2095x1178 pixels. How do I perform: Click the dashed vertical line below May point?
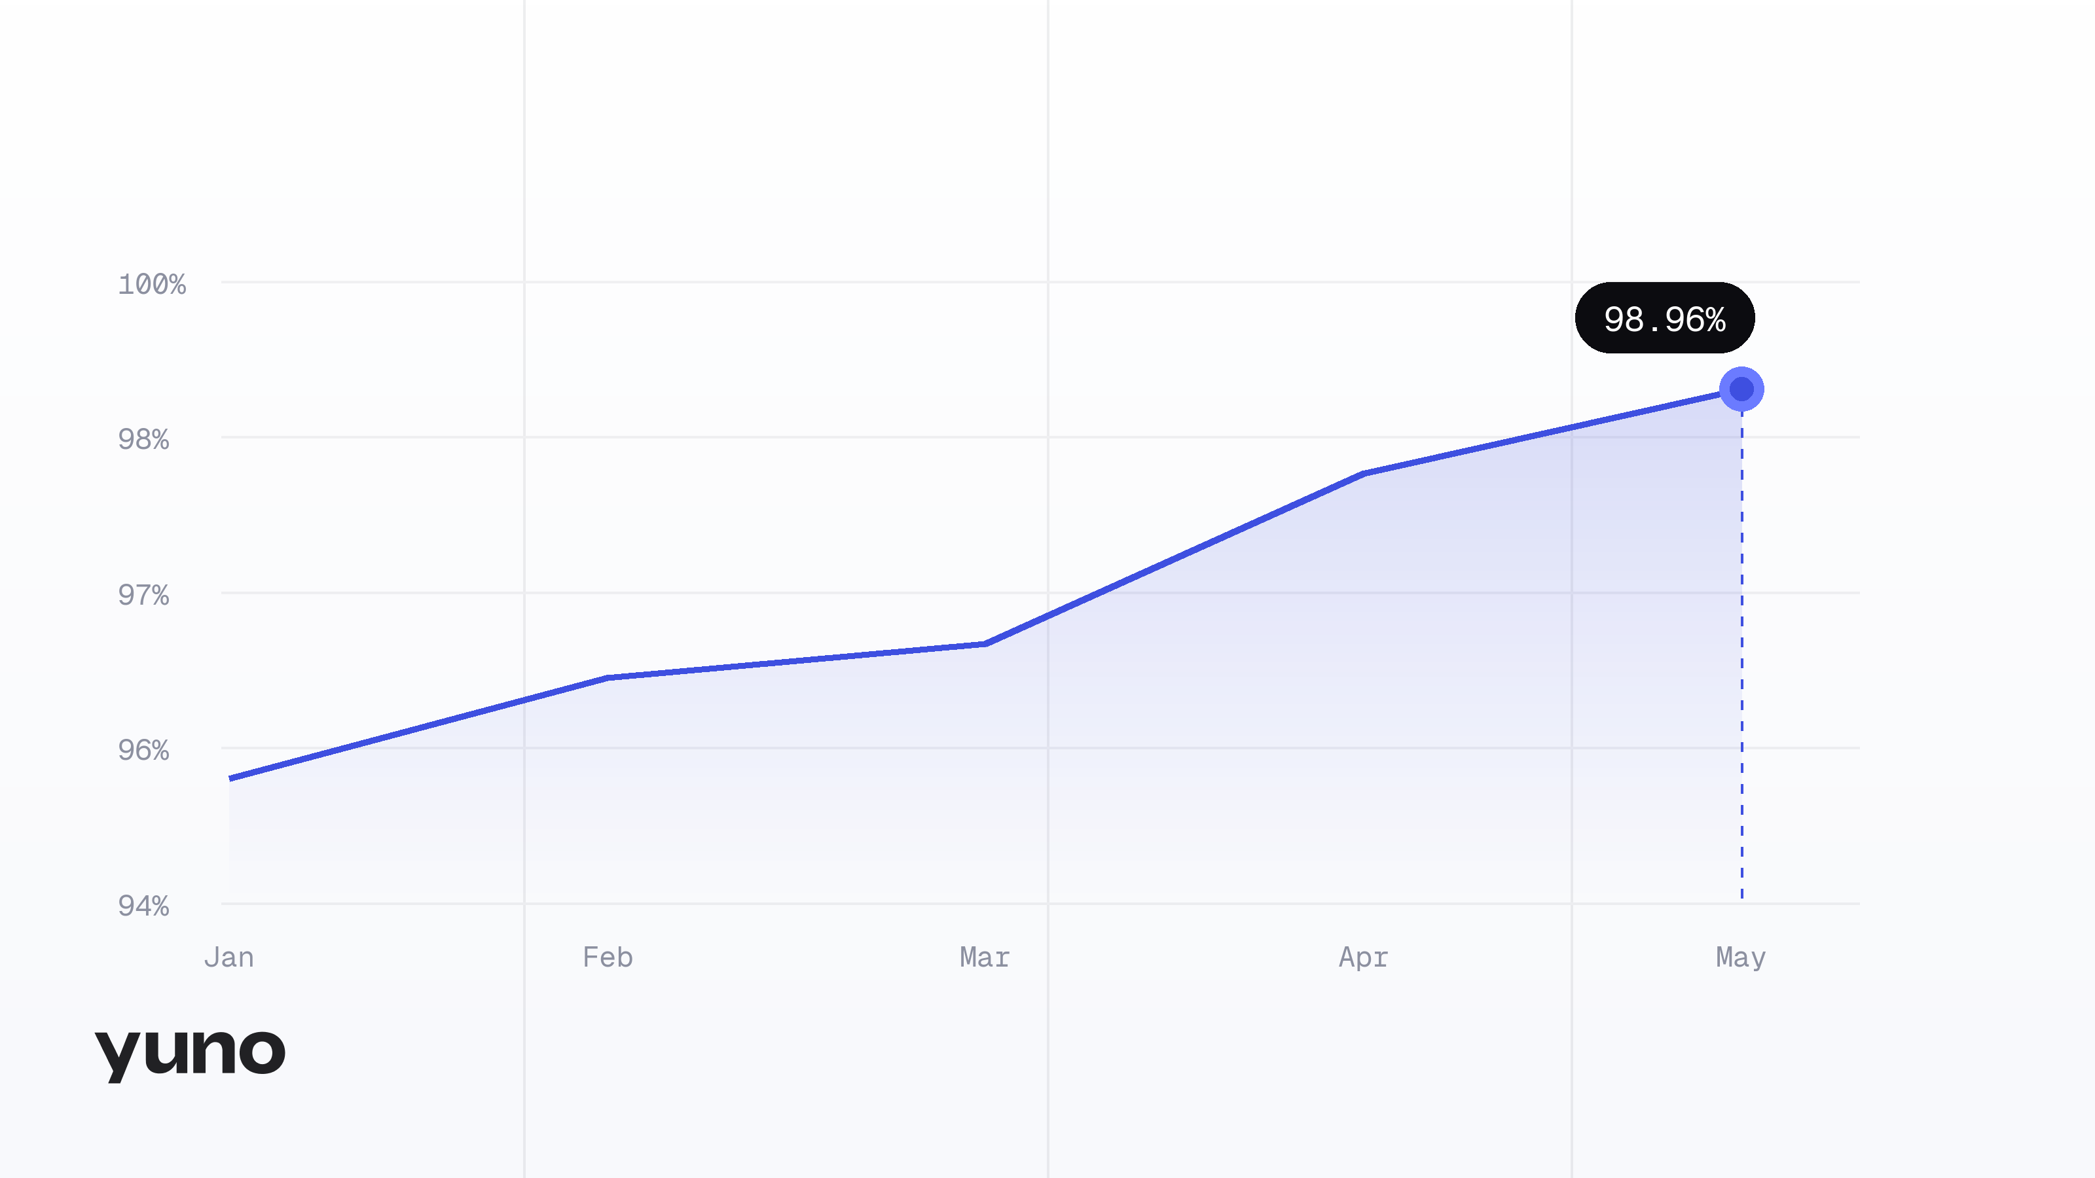1741,655
